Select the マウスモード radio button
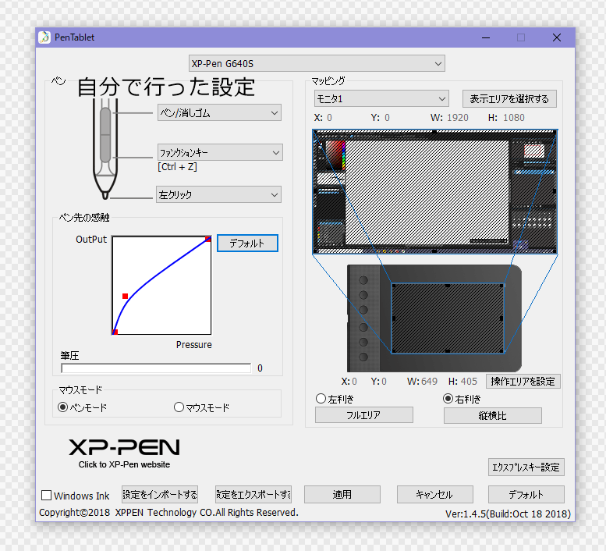 179,407
